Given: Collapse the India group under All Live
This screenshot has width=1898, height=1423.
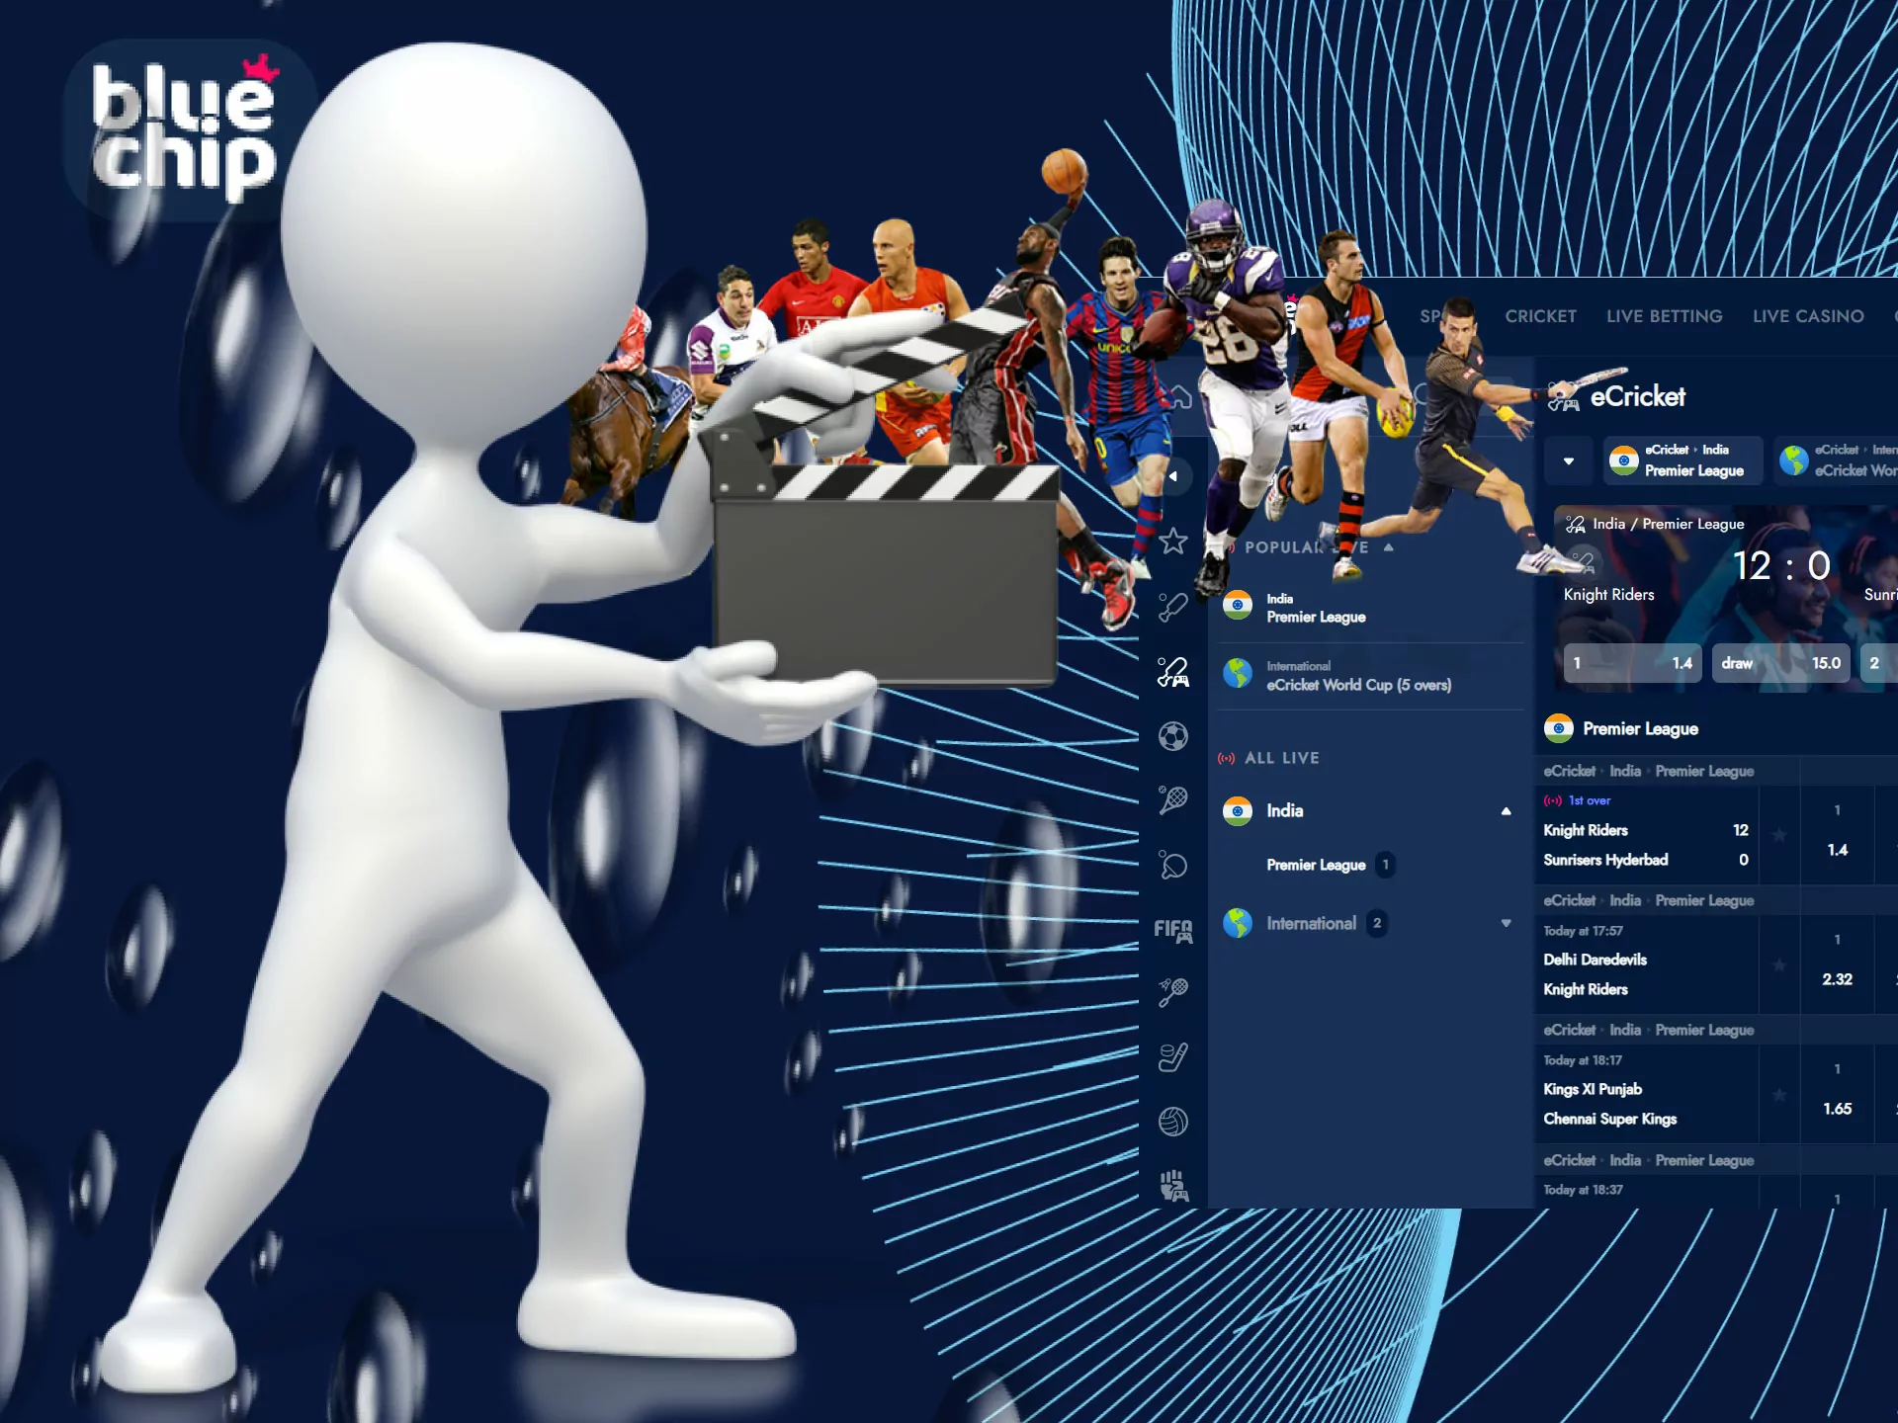Looking at the screenshot, I should [1507, 811].
